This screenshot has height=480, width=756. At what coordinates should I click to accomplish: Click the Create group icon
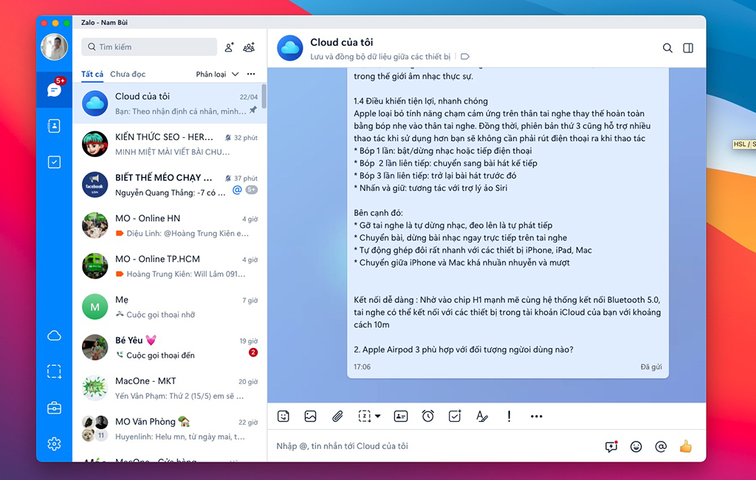[x=249, y=47]
